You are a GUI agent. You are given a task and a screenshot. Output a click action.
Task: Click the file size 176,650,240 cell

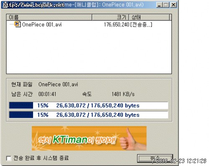(117, 25)
